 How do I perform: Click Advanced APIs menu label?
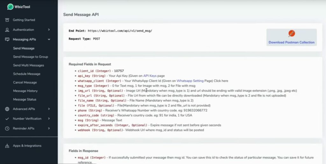tap(24, 109)
